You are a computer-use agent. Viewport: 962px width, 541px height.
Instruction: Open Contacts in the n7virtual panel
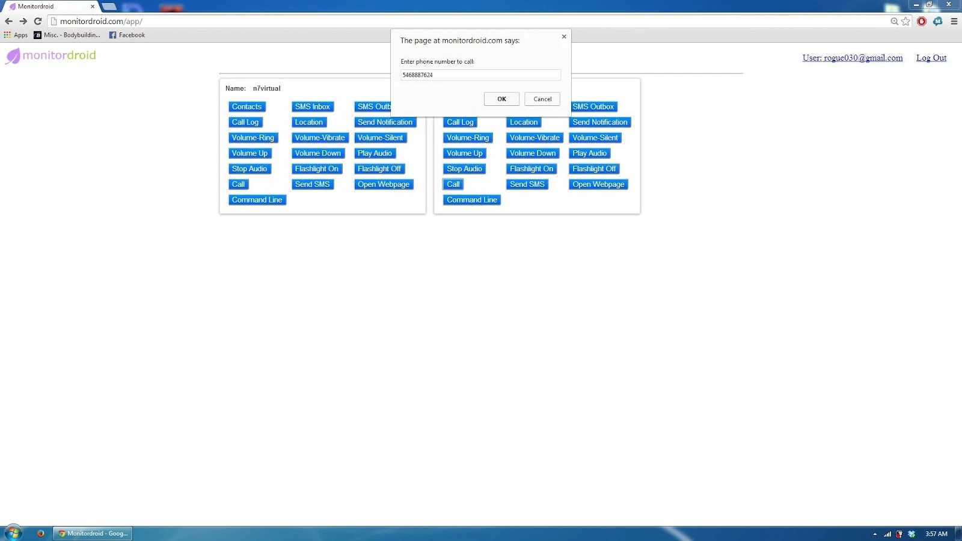(x=247, y=107)
